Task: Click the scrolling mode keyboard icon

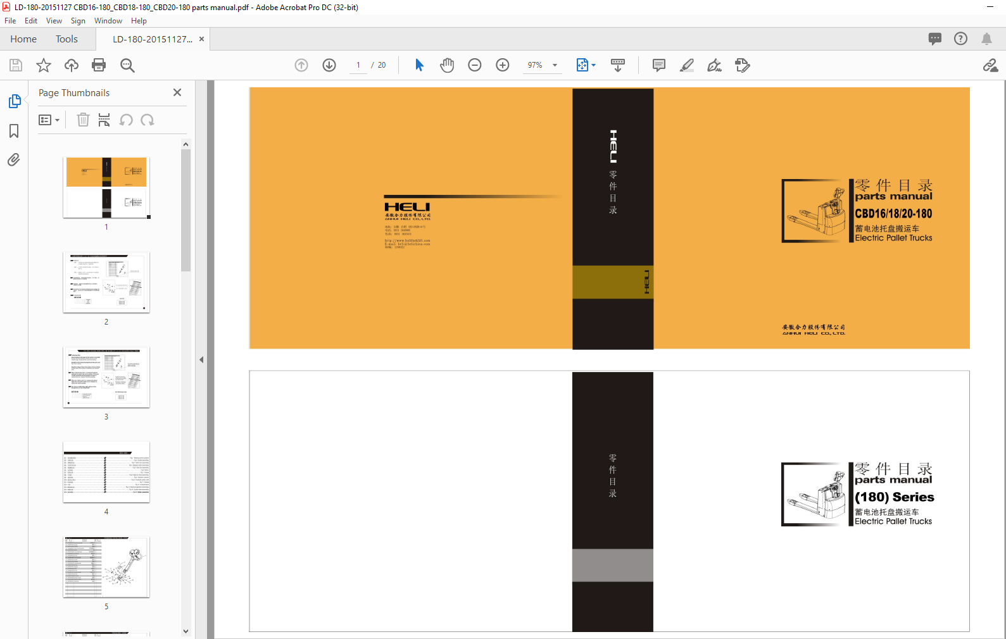Action: 618,65
